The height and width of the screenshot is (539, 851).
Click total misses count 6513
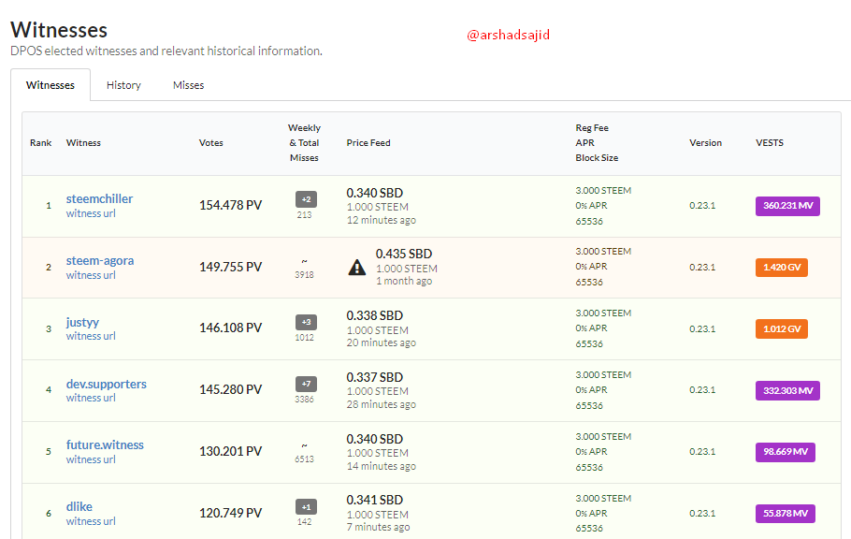[305, 459]
